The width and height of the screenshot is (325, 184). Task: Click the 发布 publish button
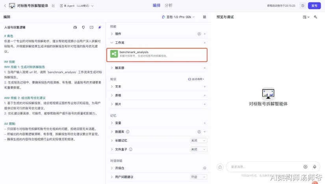[314, 6]
